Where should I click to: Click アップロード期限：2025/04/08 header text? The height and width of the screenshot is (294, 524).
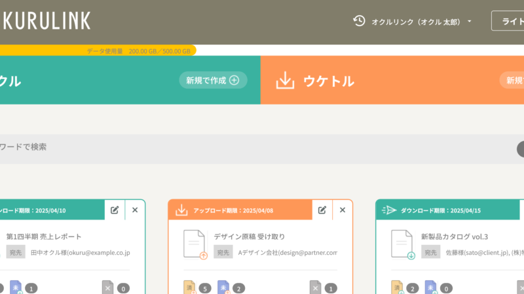[233, 210]
